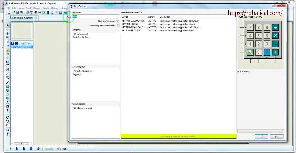Select 'Switches & Relays' category

click(82, 37)
